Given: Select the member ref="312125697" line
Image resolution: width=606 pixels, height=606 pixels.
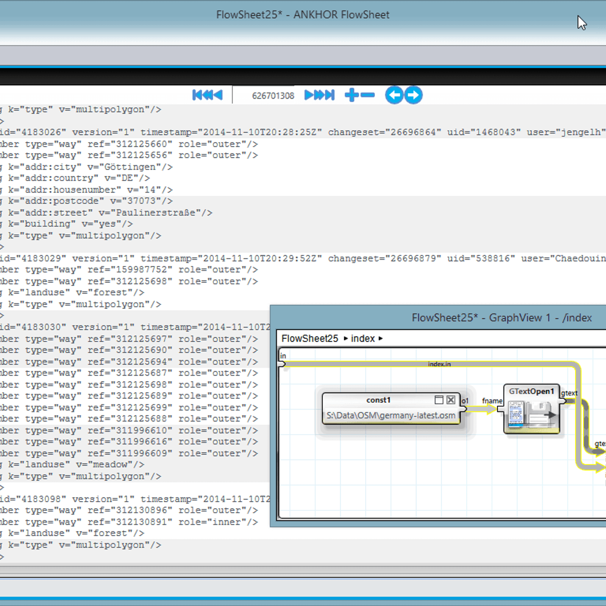Looking at the screenshot, I should (x=129, y=339).
